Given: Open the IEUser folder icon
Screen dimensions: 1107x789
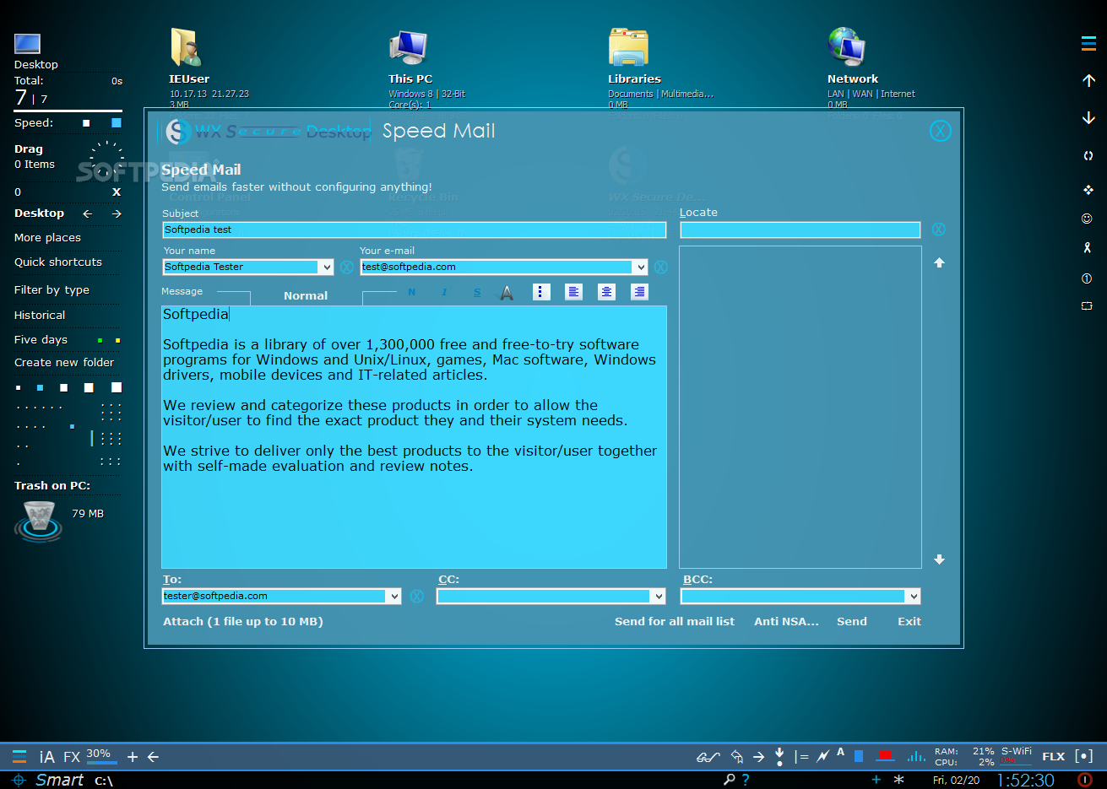Looking at the screenshot, I should 186,47.
